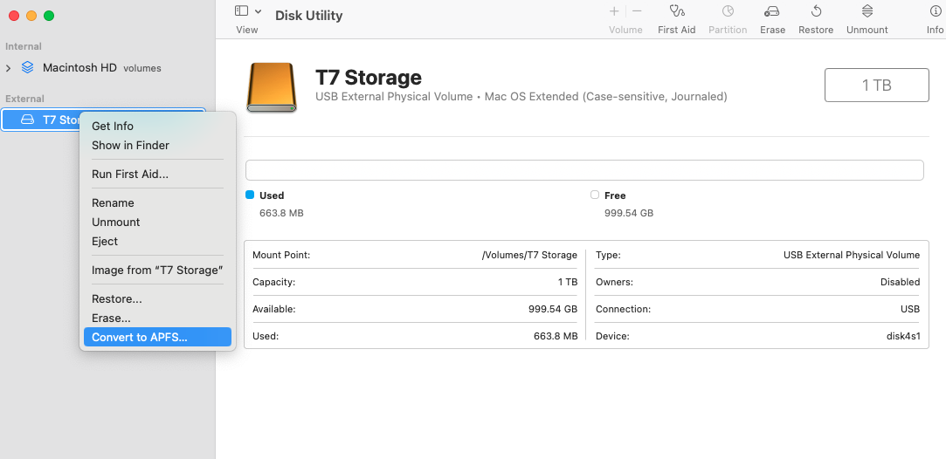Click the 999.54 GB value under Free
Screen dimensions: 946x459
click(x=629, y=213)
